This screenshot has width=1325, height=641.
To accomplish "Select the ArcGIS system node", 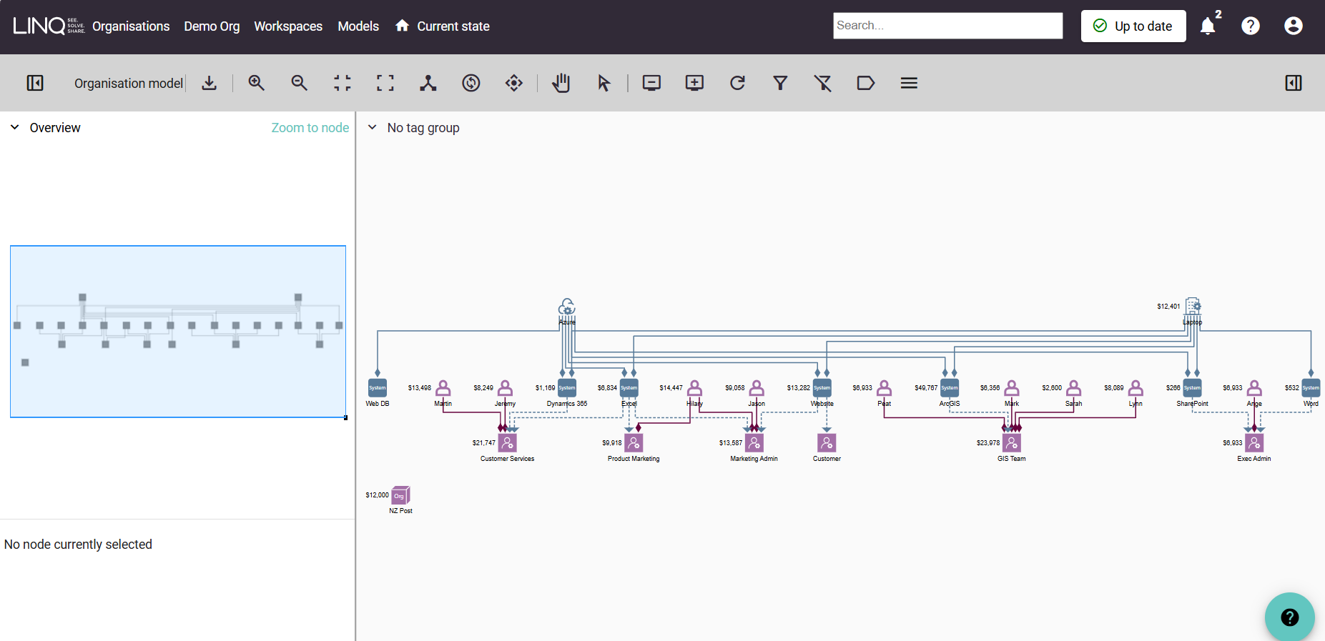I will pos(950,388).
